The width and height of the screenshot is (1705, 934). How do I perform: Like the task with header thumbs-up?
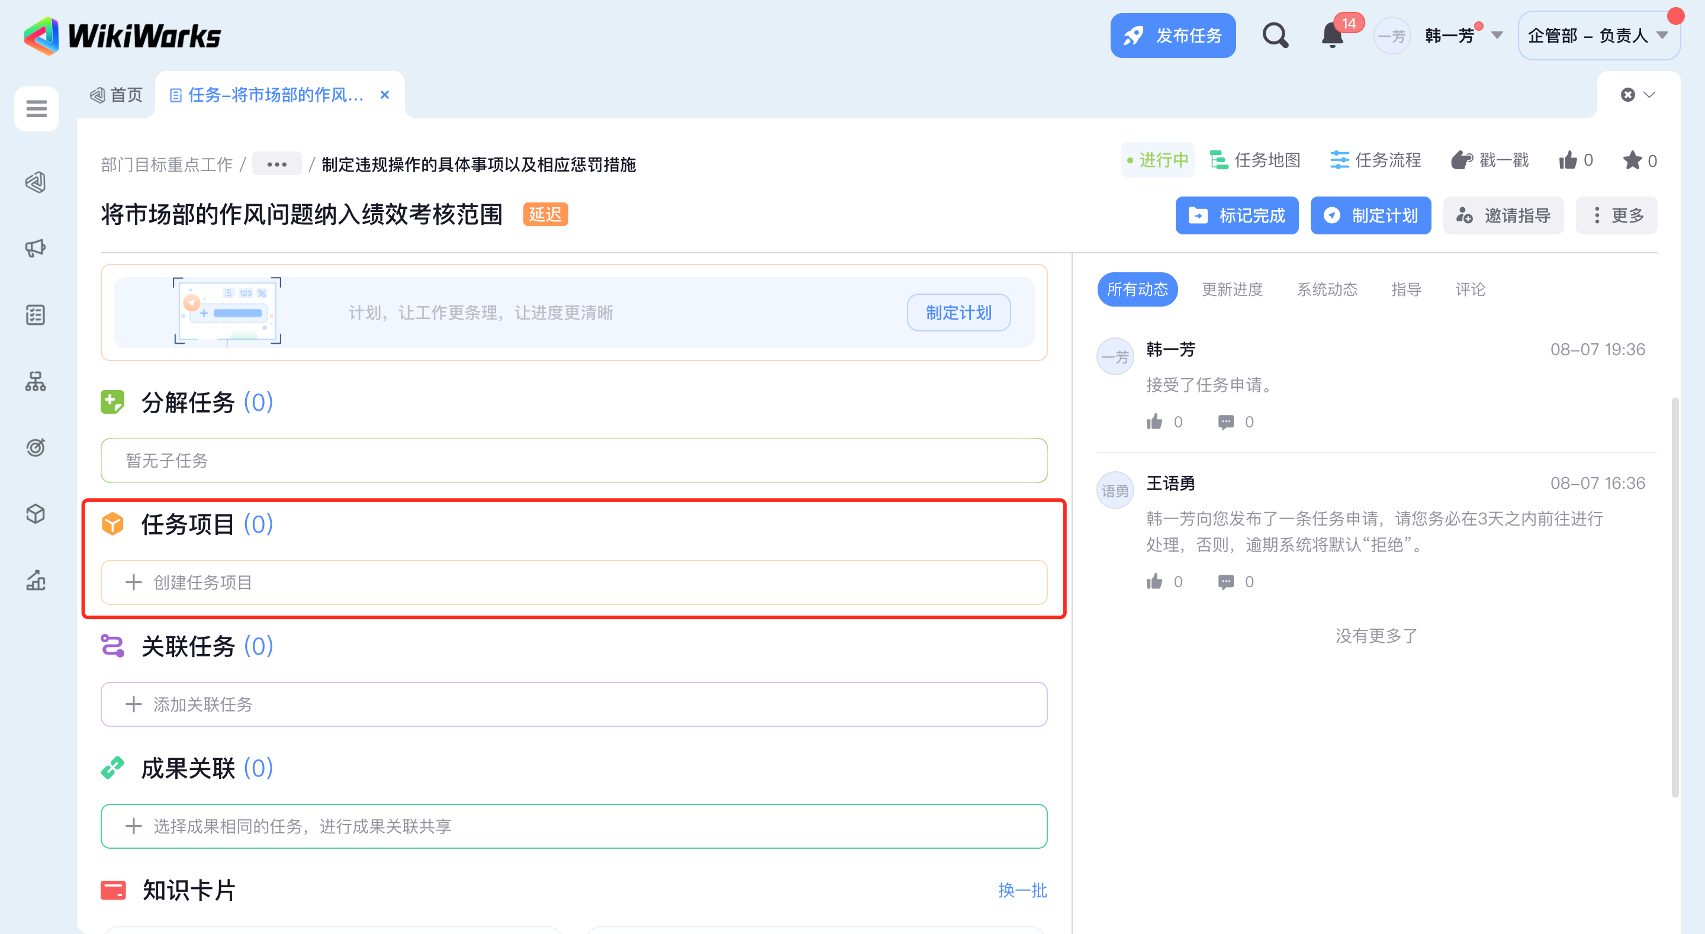(x=1568, y=161)
